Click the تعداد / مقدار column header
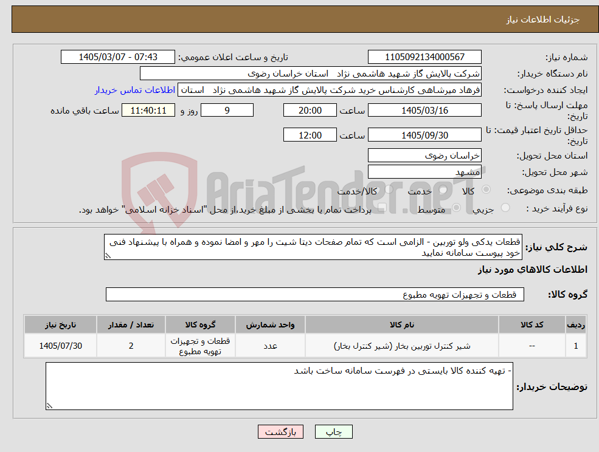The image size is (599, 452). tap(131, 324)
